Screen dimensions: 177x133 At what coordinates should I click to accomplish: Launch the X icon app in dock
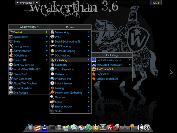[103, 128]
